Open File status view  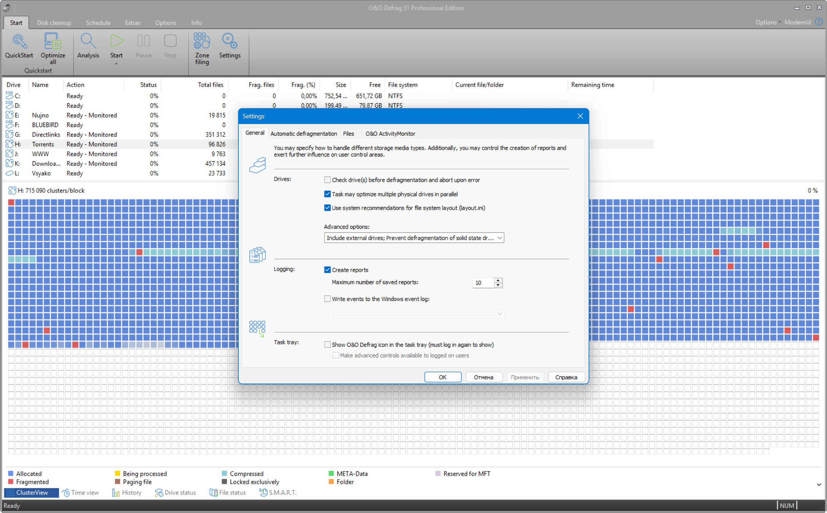[x=228, y=493]
